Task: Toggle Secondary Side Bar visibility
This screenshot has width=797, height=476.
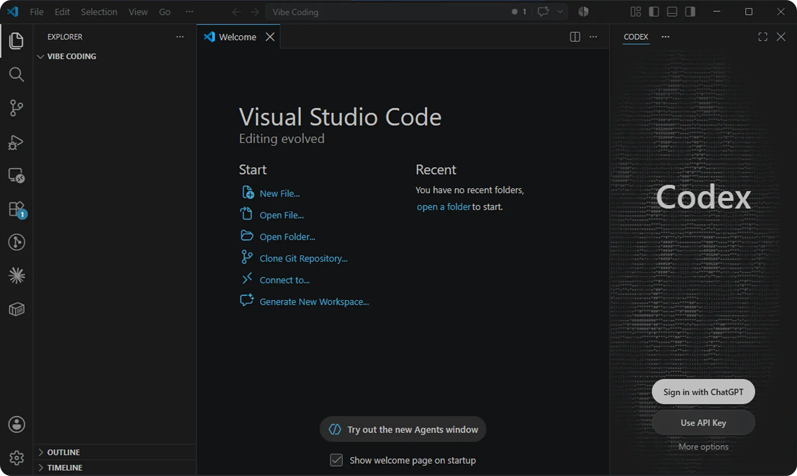Action: tap(690, 12)
